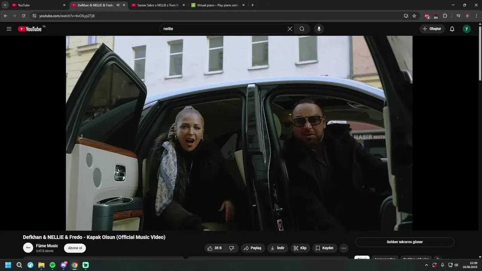
Task: Open the Chrome three-dot menu
Action: [x=476, y=16]
